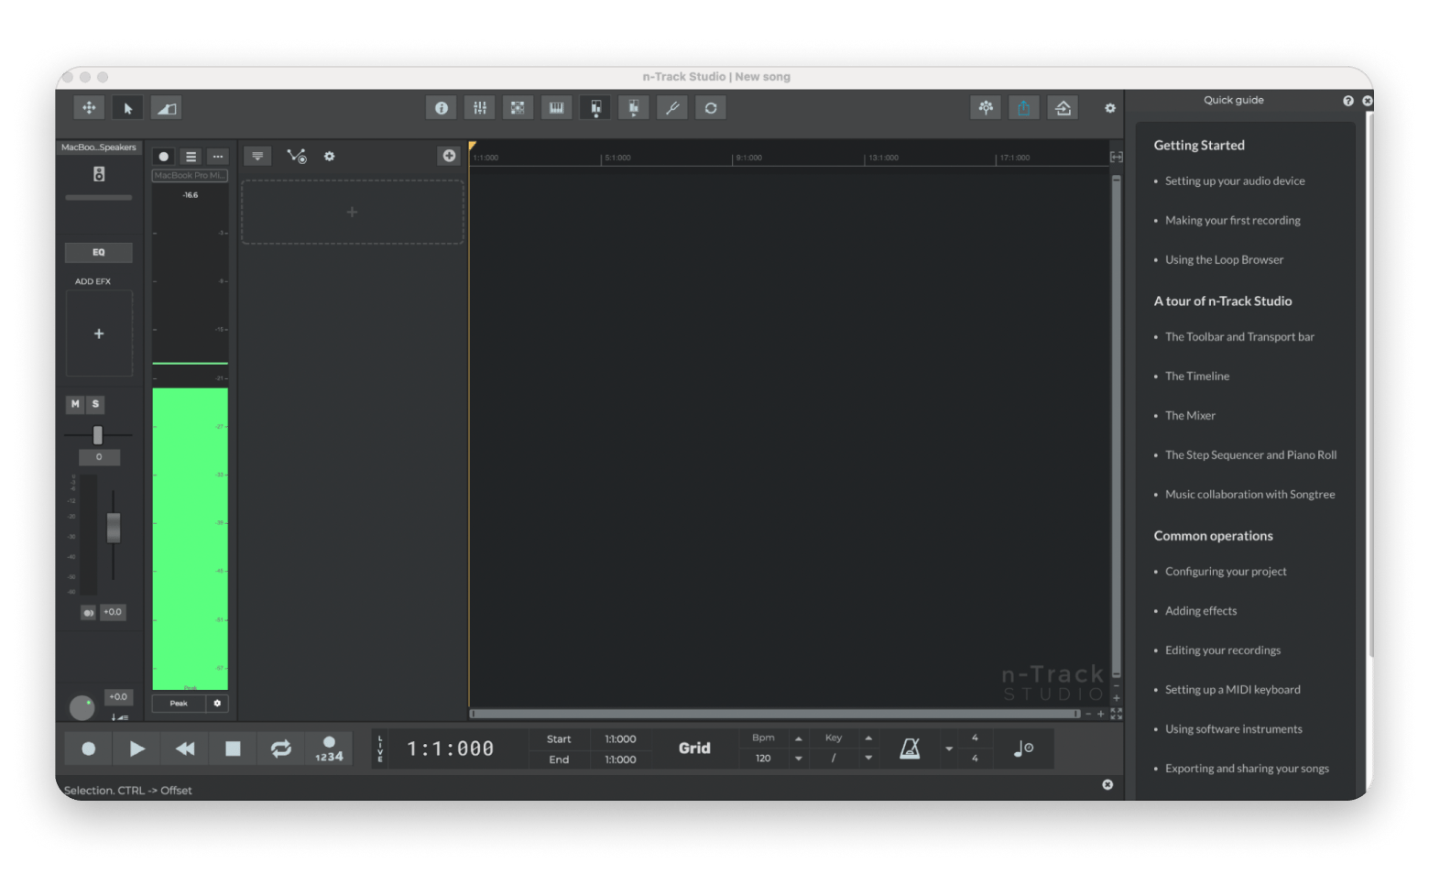Solo the master channel with S
The width and height of the screenshot is (1429, 874).
coord(95,404)
